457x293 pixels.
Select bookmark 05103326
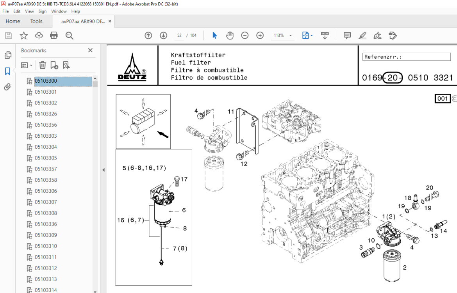(46, 114)
